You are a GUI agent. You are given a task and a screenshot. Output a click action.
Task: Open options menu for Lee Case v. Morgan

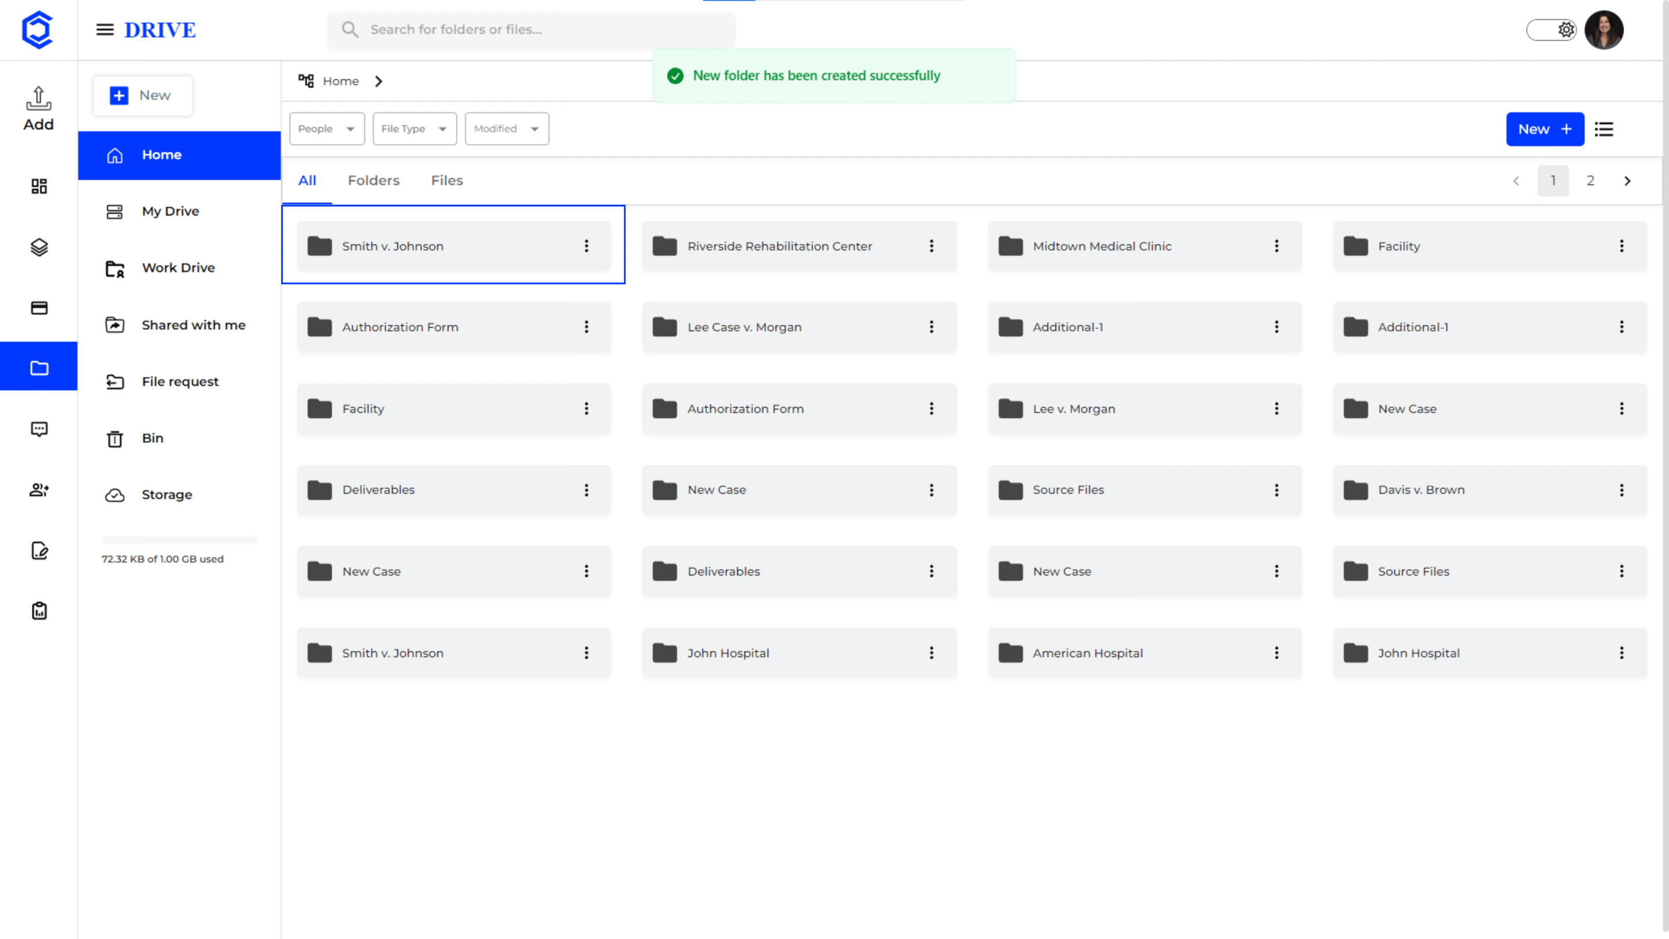931,327
